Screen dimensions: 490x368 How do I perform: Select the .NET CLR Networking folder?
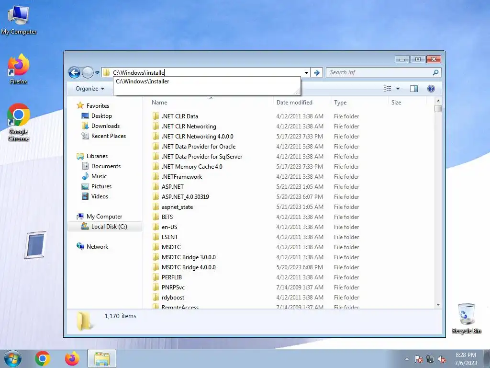click(189, 126)
